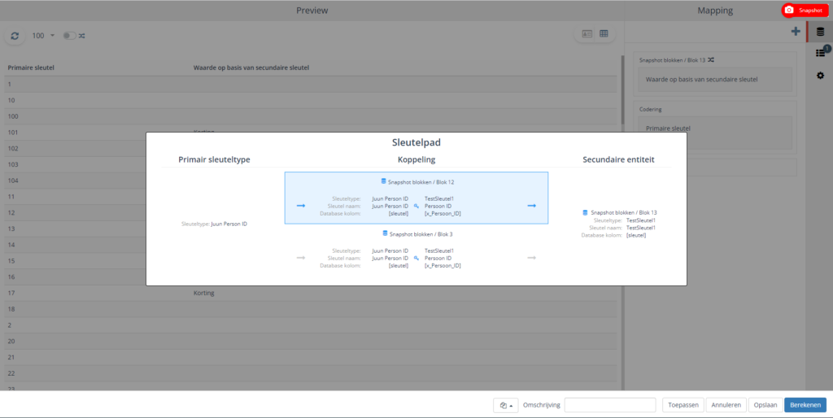Click 'Korting' value in row 17
833x418 pixels.
(203, 293)
